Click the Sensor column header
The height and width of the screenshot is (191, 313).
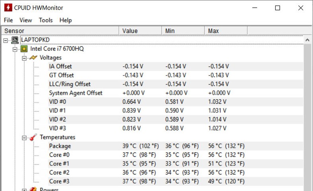coord(60,31)
